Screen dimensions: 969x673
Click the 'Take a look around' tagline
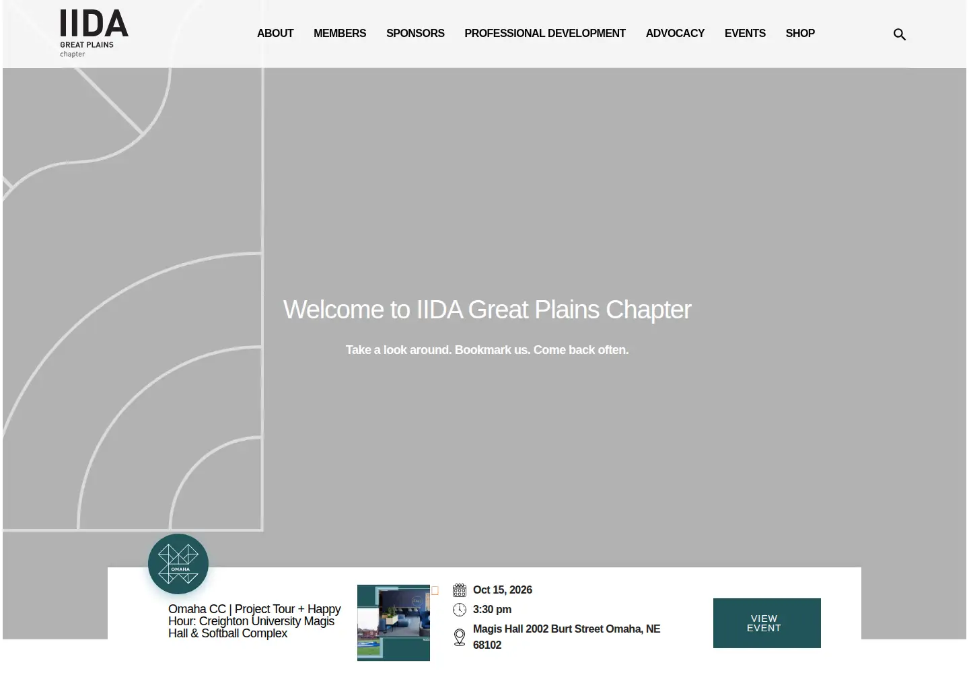coord(487,350)
